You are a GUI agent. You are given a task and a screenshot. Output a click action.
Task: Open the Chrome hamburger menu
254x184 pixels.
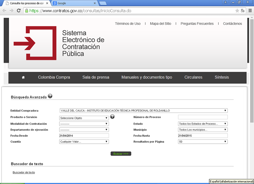(250, 10)
